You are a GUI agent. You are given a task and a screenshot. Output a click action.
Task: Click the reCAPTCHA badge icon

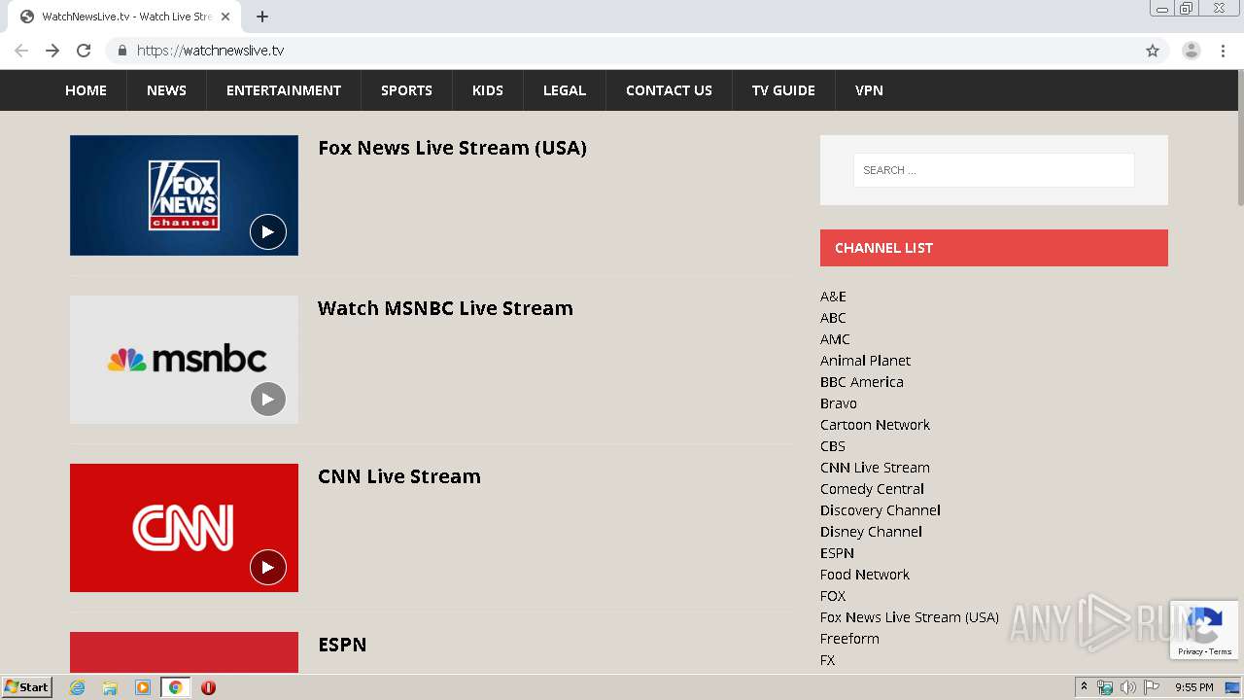click(x=1204, y=630)
